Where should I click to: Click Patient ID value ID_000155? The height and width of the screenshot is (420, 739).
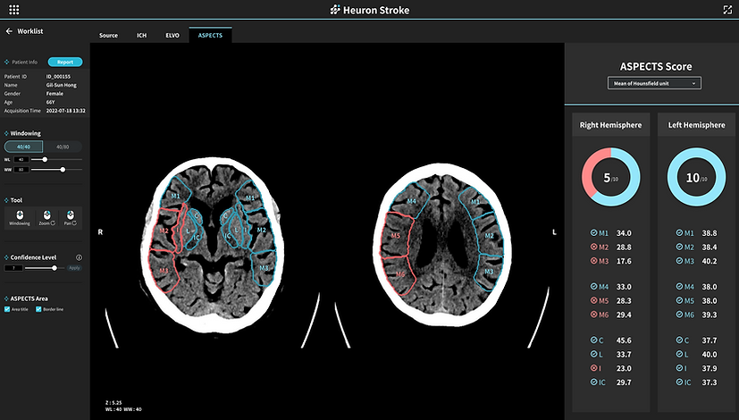pyautogui.click(x=58, y=76)
